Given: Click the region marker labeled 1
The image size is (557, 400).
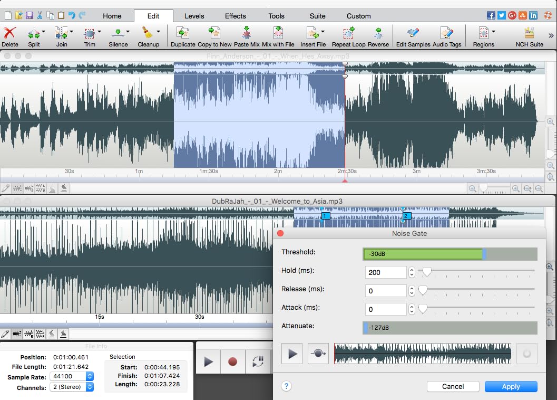Looking at the screenshot, I should (x=326, y=216).
